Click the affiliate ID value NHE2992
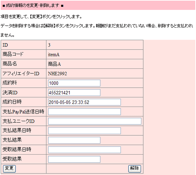The width and height of the screenshot is (196, 175). [57, 74]
